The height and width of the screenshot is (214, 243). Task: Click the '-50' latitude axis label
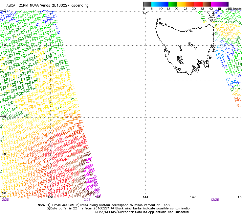click(x=3, y=193)
